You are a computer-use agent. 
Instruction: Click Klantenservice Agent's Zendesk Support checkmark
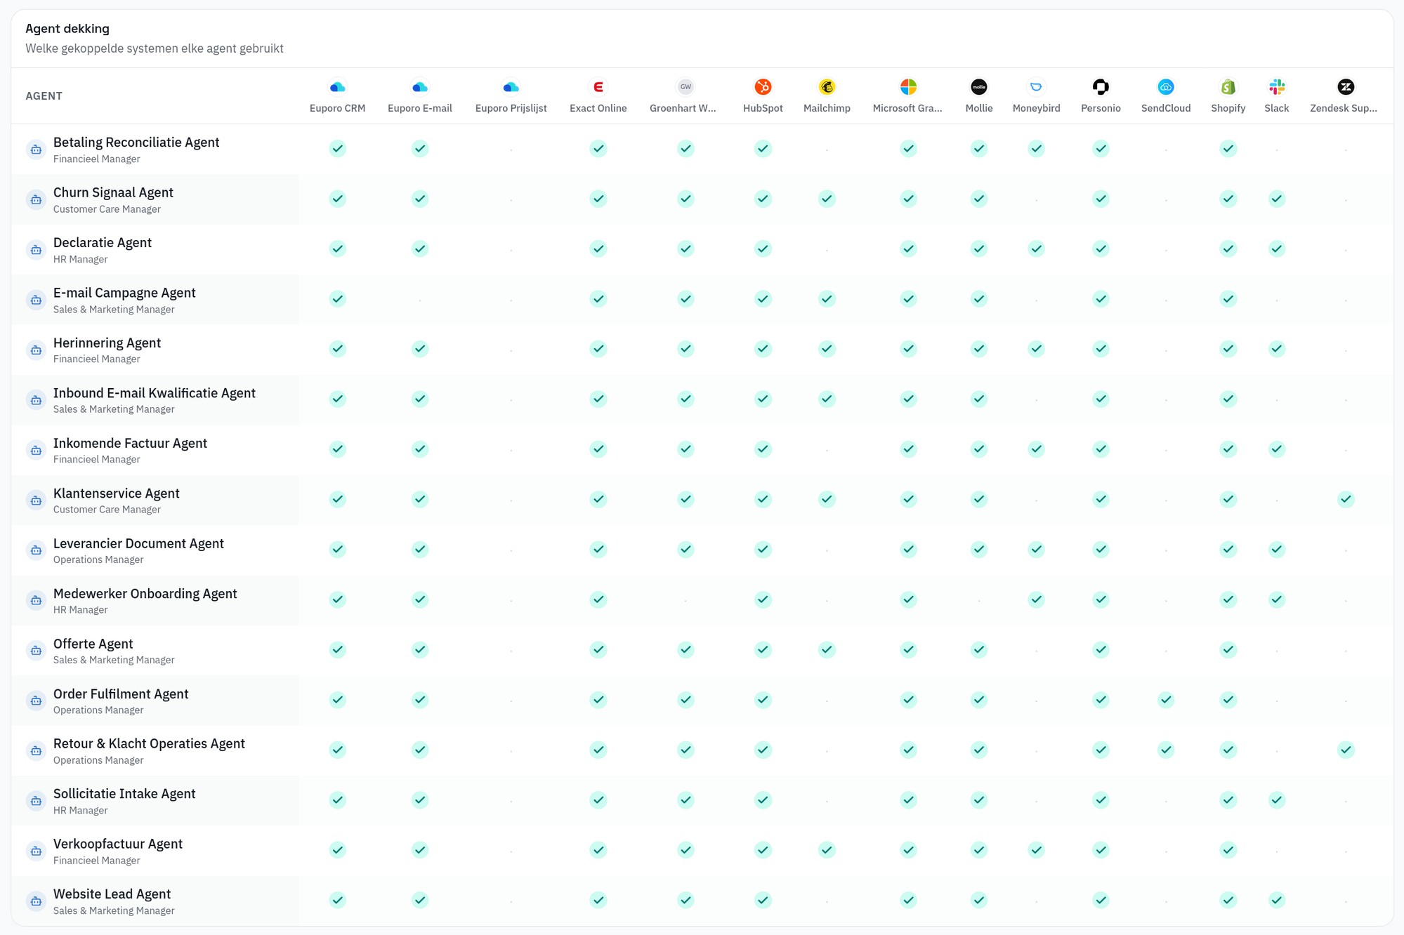1345,499
